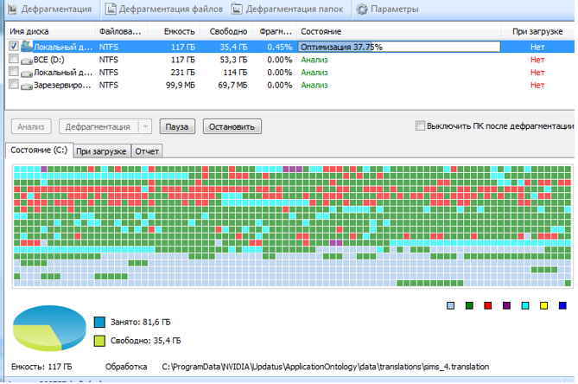Sort by the Фрагм... column header

pos(275,31)
